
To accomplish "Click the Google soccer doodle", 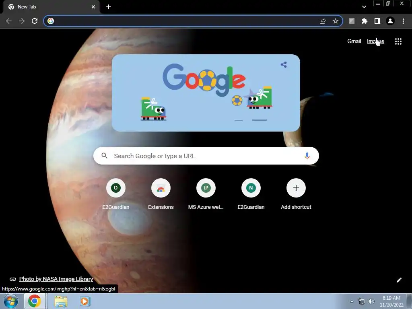I will point(206,93).
